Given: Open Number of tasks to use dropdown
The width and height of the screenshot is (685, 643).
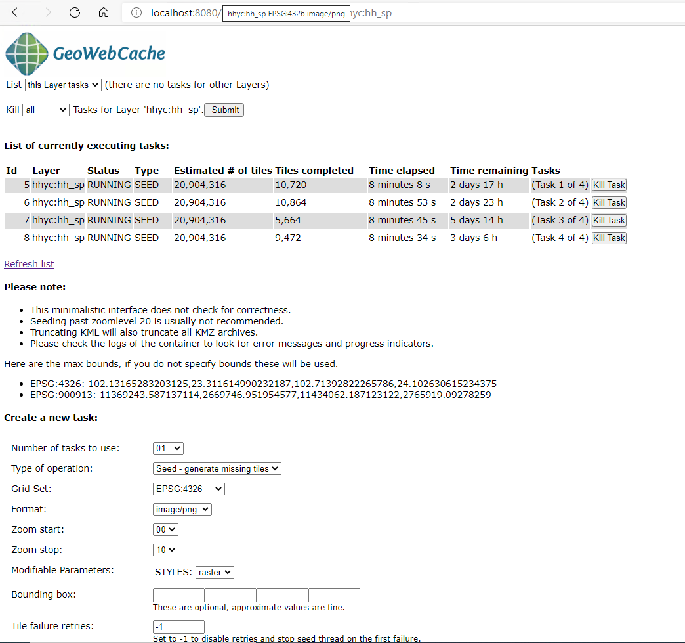Looking at the screenshot, I should [168, 449].
